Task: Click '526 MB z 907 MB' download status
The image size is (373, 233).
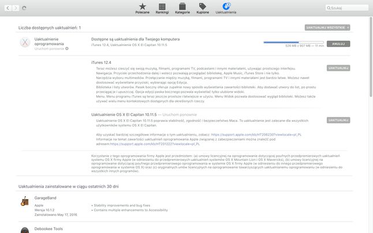Action: click(x=298, y=46)
